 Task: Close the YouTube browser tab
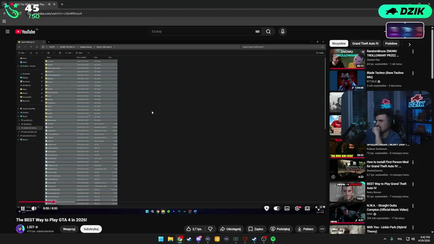pos(54,4)
